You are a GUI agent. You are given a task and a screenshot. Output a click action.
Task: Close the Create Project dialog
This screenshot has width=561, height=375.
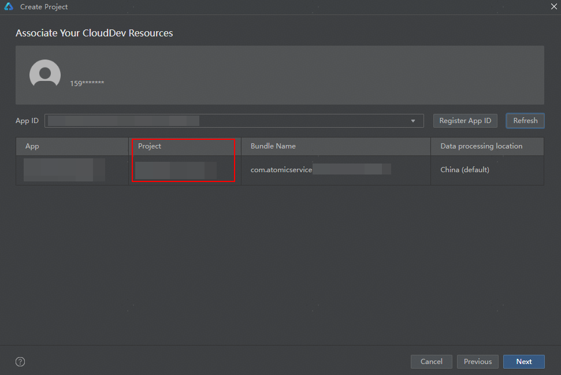[x=553, y=6]
